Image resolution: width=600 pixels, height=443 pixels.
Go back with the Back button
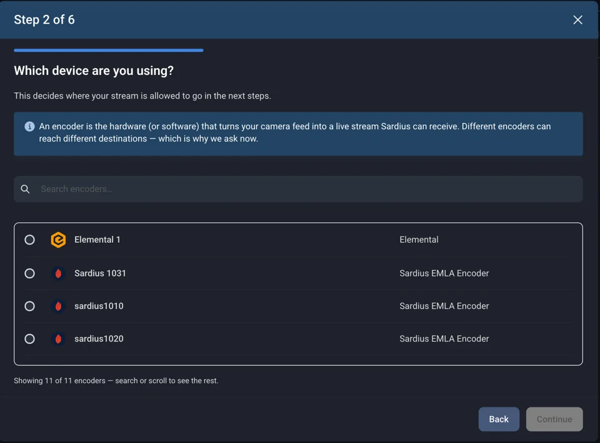pyautogui.click(x=499, y=419)
